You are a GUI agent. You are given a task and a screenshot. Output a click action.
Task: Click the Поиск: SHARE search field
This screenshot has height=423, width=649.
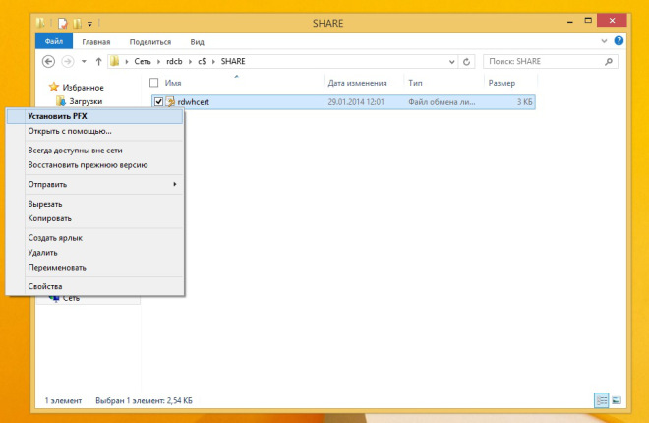point(546,62)
